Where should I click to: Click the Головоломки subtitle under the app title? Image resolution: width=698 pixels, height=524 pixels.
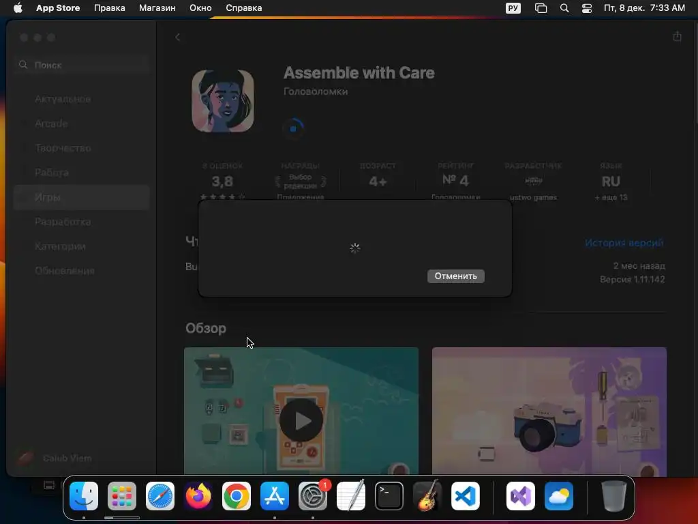[x=316, y=91]
